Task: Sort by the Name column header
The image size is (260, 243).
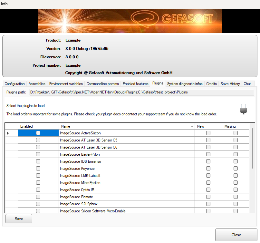Action: (x=127, y=126)
